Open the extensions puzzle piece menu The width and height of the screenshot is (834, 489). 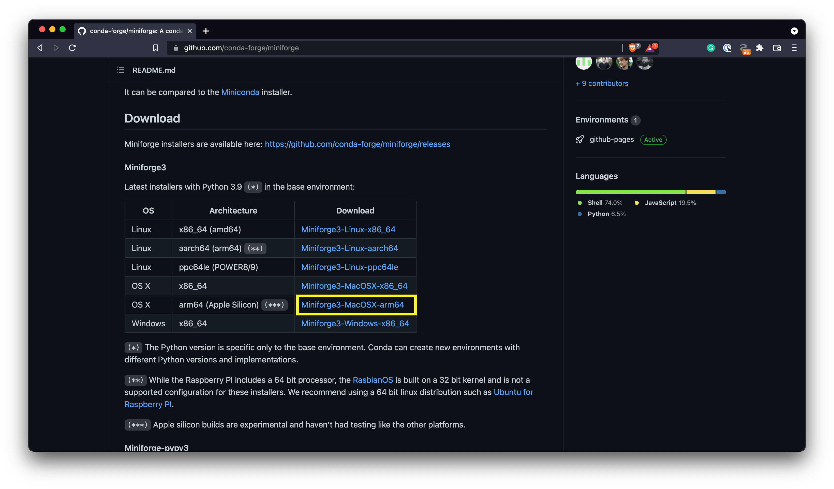click(760, 48)
